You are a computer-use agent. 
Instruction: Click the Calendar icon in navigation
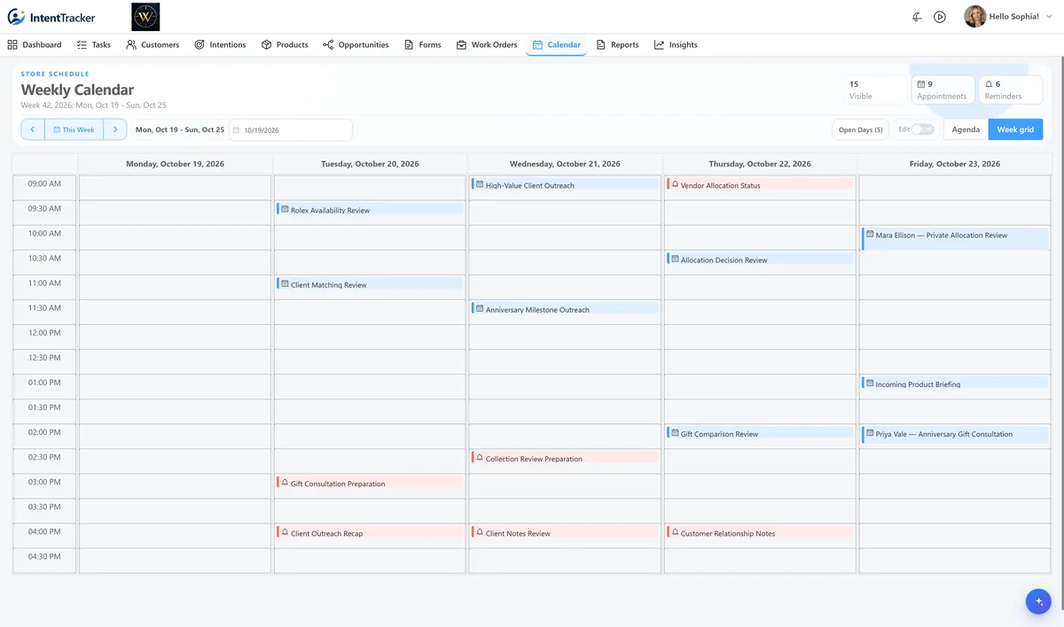tap(537, 44)
